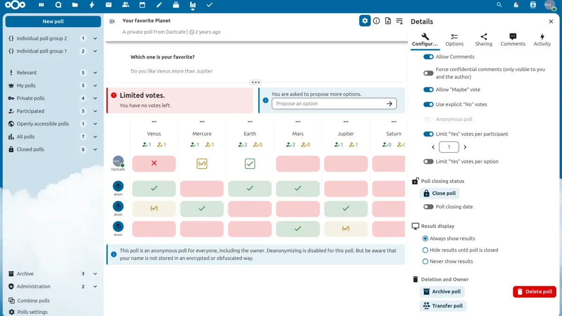Click the Propose an option input field
Image resolution: width=562 pixels, height=316 pixels.
[x=328, y=104]
